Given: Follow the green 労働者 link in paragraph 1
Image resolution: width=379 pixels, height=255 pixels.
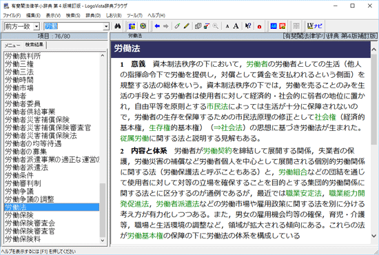Looking at the screenshot, I should (257, 64).
